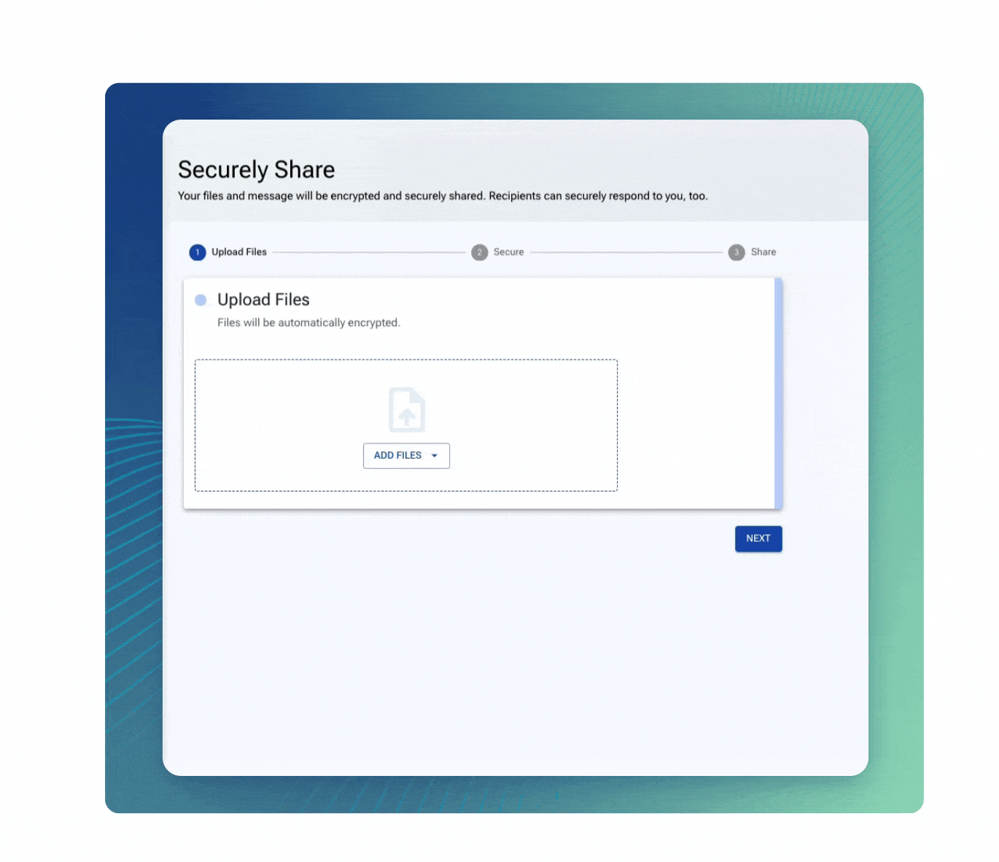
Task: Click the step 3 Share circle icon
Action: tap(736, 252)
